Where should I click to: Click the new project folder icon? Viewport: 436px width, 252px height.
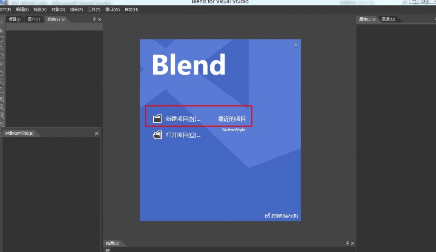157,119
